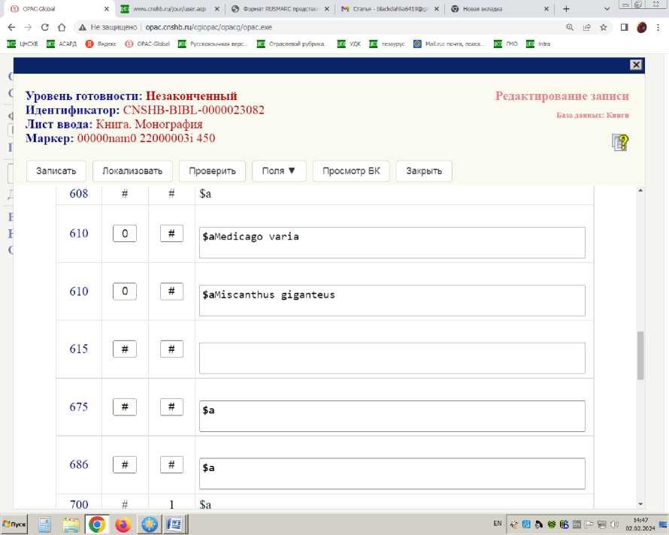Click the browser address bar URL
669x535 pixels.
coord(209,27)
